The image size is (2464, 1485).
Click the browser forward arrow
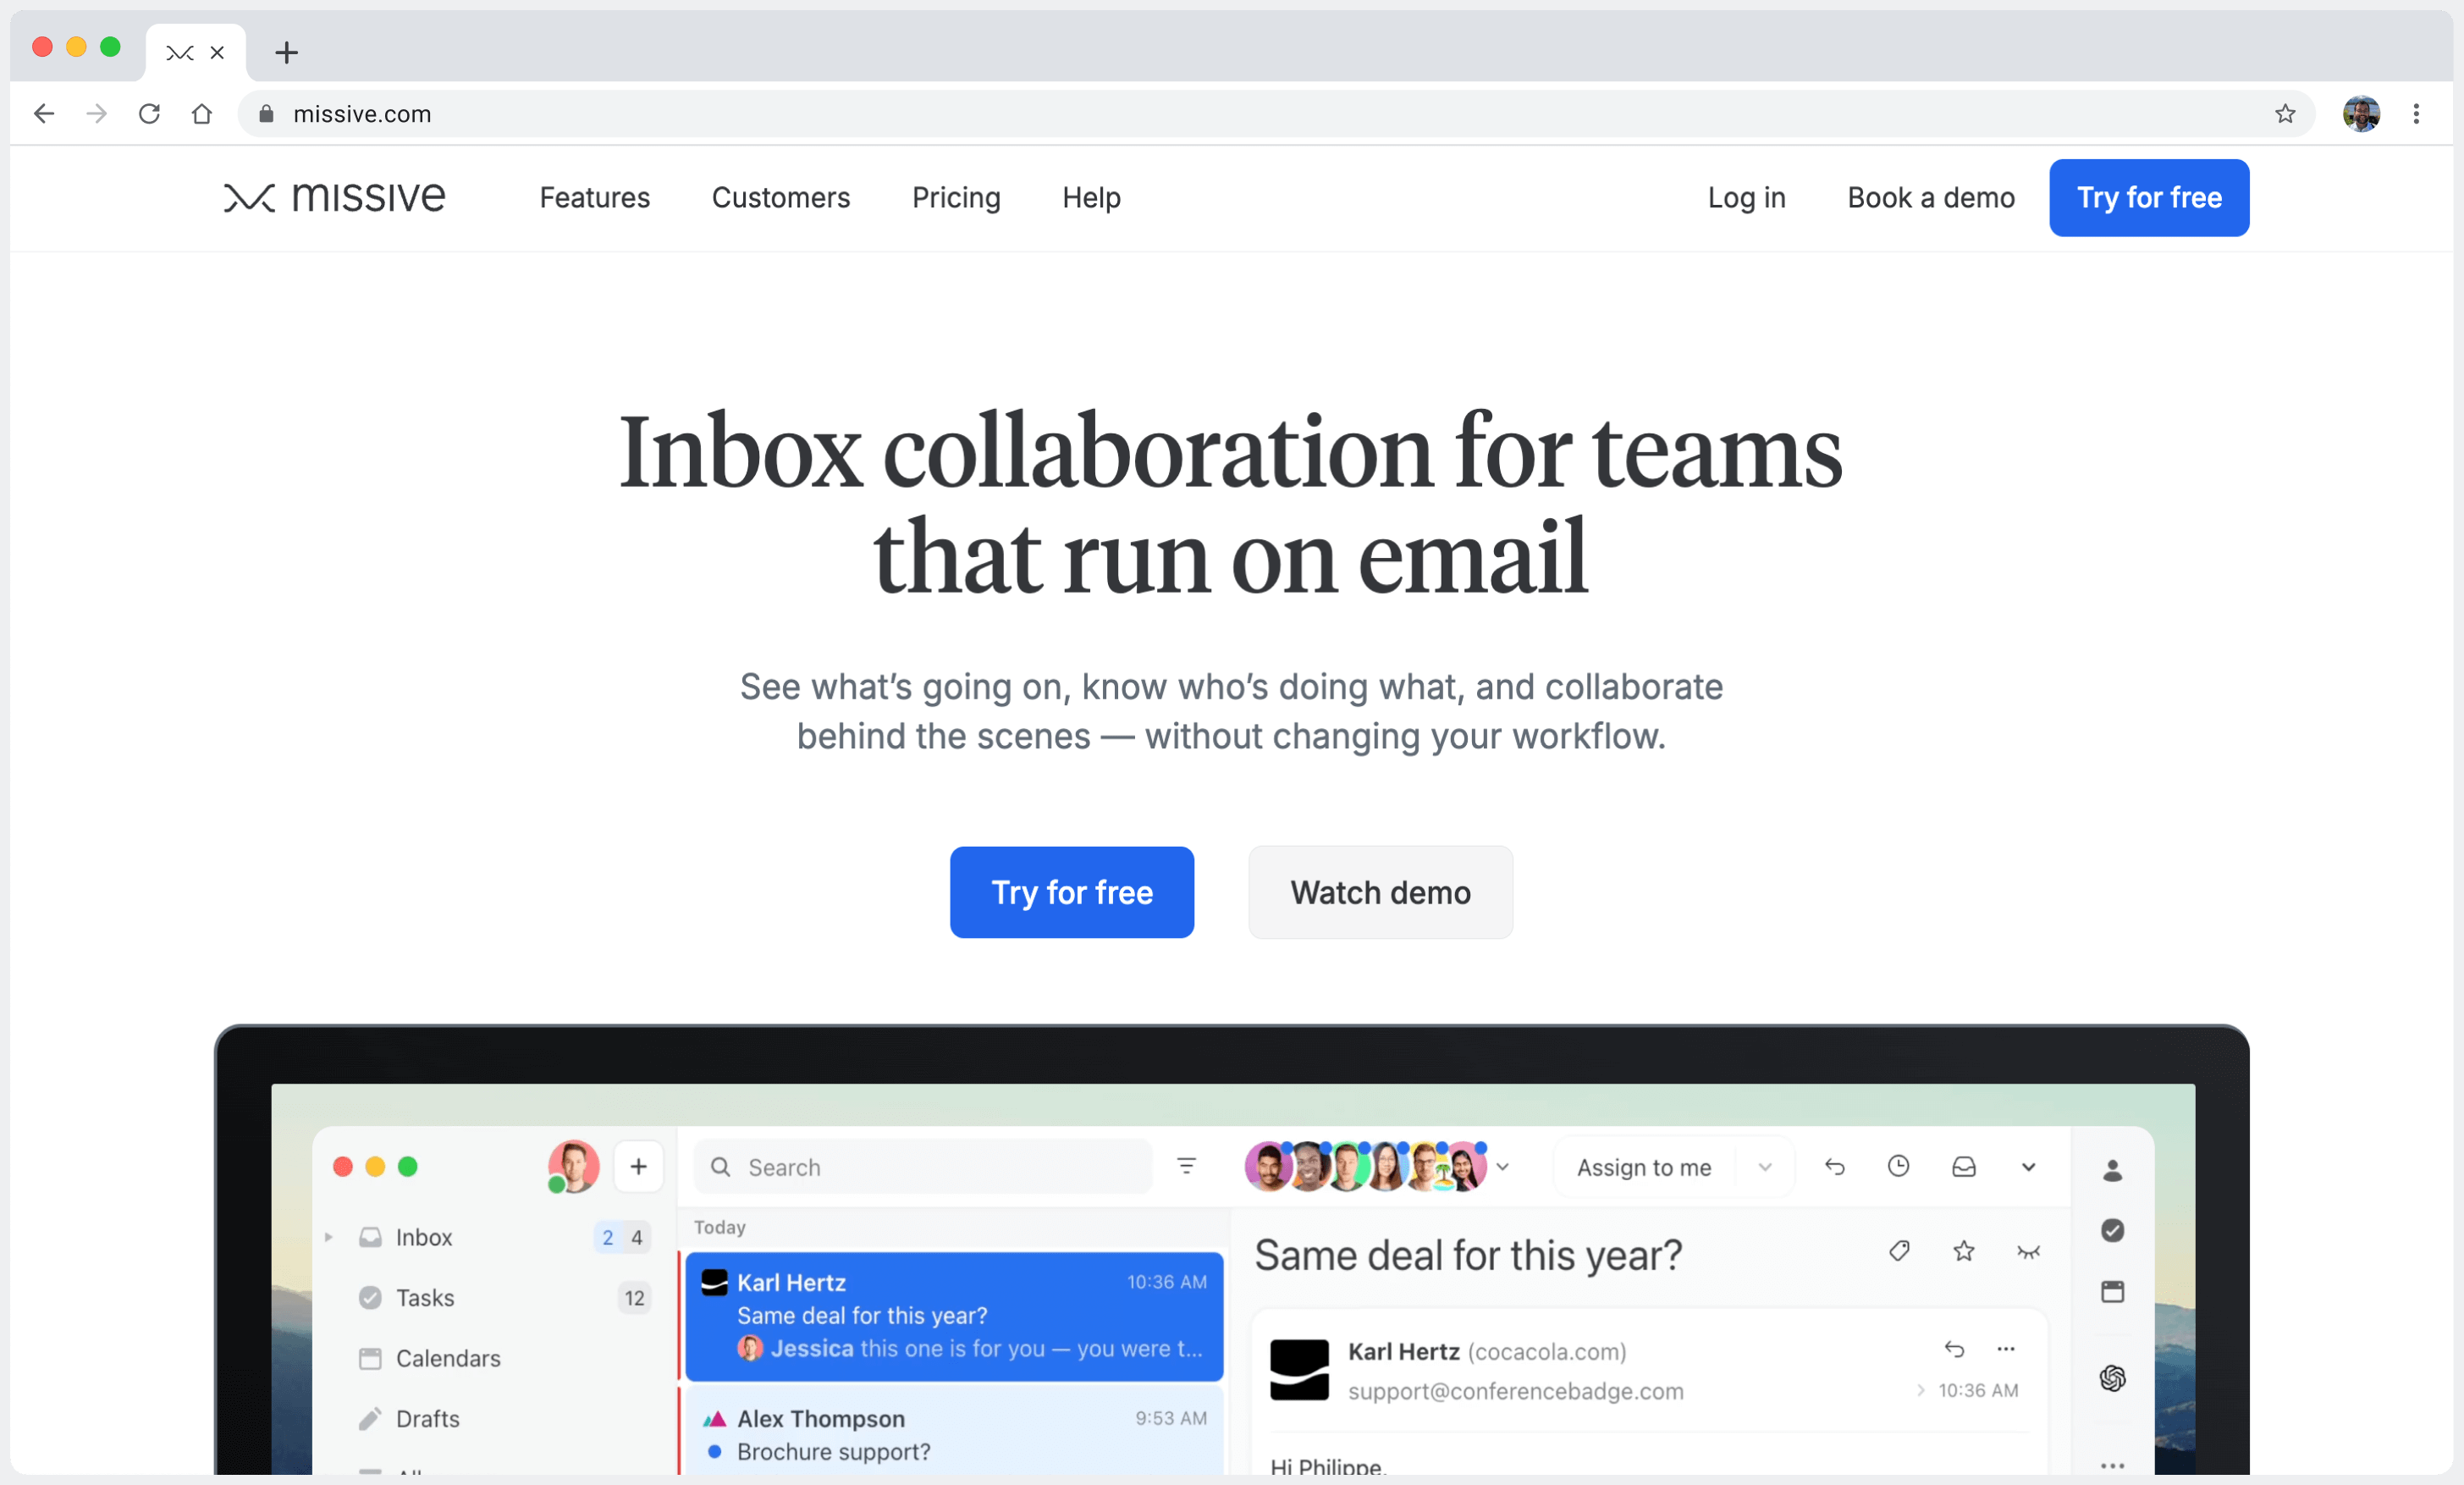click(x=97, y=114)
